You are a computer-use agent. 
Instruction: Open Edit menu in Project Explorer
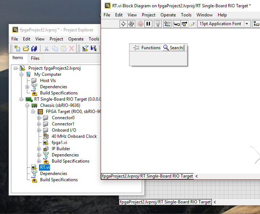pyautogui.click(x=27, y=39)
